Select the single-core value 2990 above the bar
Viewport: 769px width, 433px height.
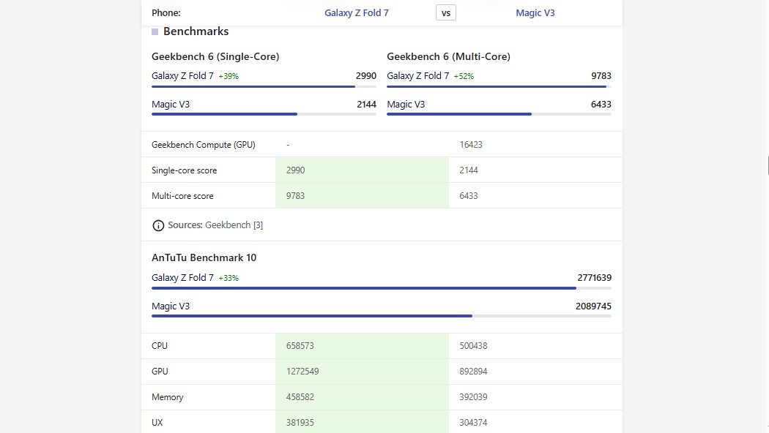[366, 76]
